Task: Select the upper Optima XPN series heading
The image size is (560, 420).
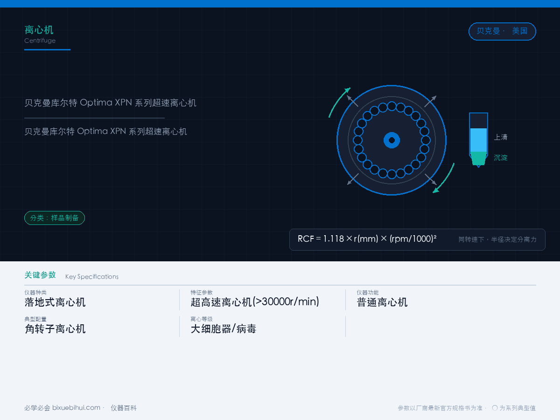Action: pyautogui.click(x=110, y=103)
